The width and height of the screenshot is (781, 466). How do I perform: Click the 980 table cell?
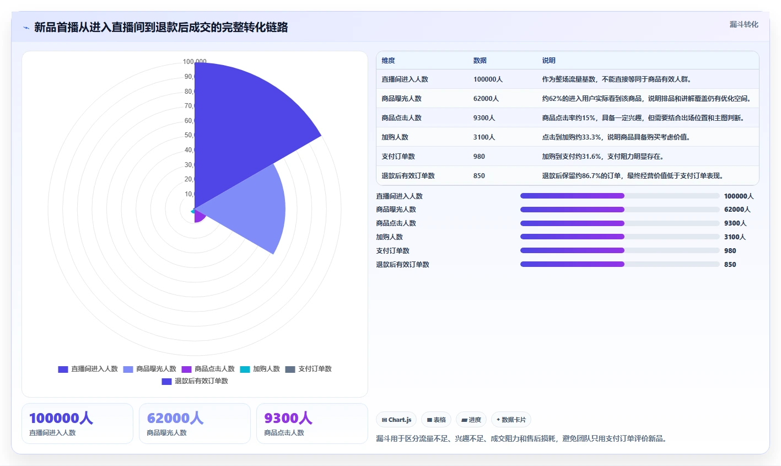pos(479,157)
